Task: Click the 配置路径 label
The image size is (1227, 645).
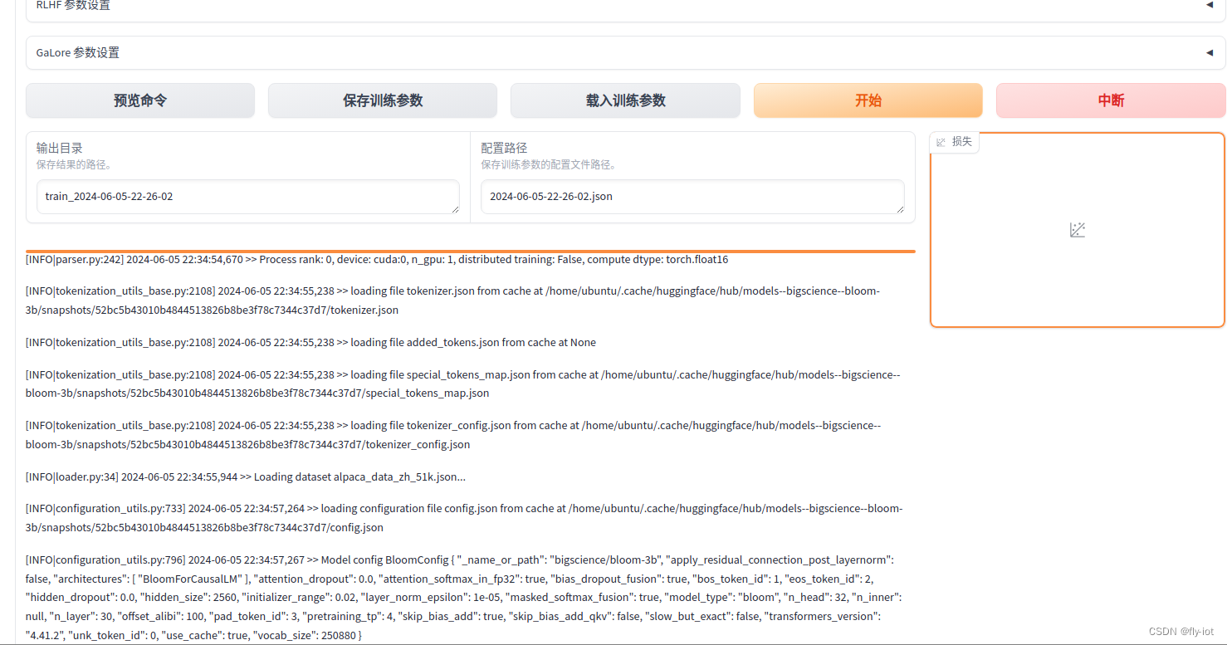Action: click(x=504, y=148)
